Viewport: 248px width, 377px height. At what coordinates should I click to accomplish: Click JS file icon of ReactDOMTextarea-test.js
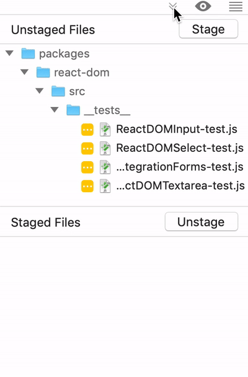[x=105, y=186]
